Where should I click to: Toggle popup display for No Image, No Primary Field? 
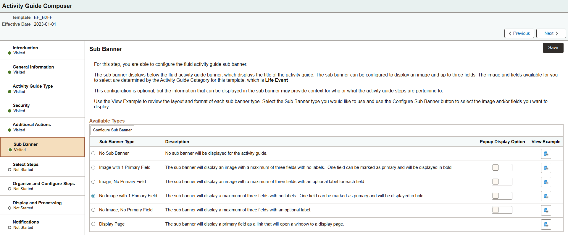pyautogui.click(x=502, y=210)
